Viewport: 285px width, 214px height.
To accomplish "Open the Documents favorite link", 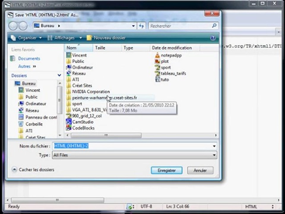I will pyautogui.click(x=29, y=59).
